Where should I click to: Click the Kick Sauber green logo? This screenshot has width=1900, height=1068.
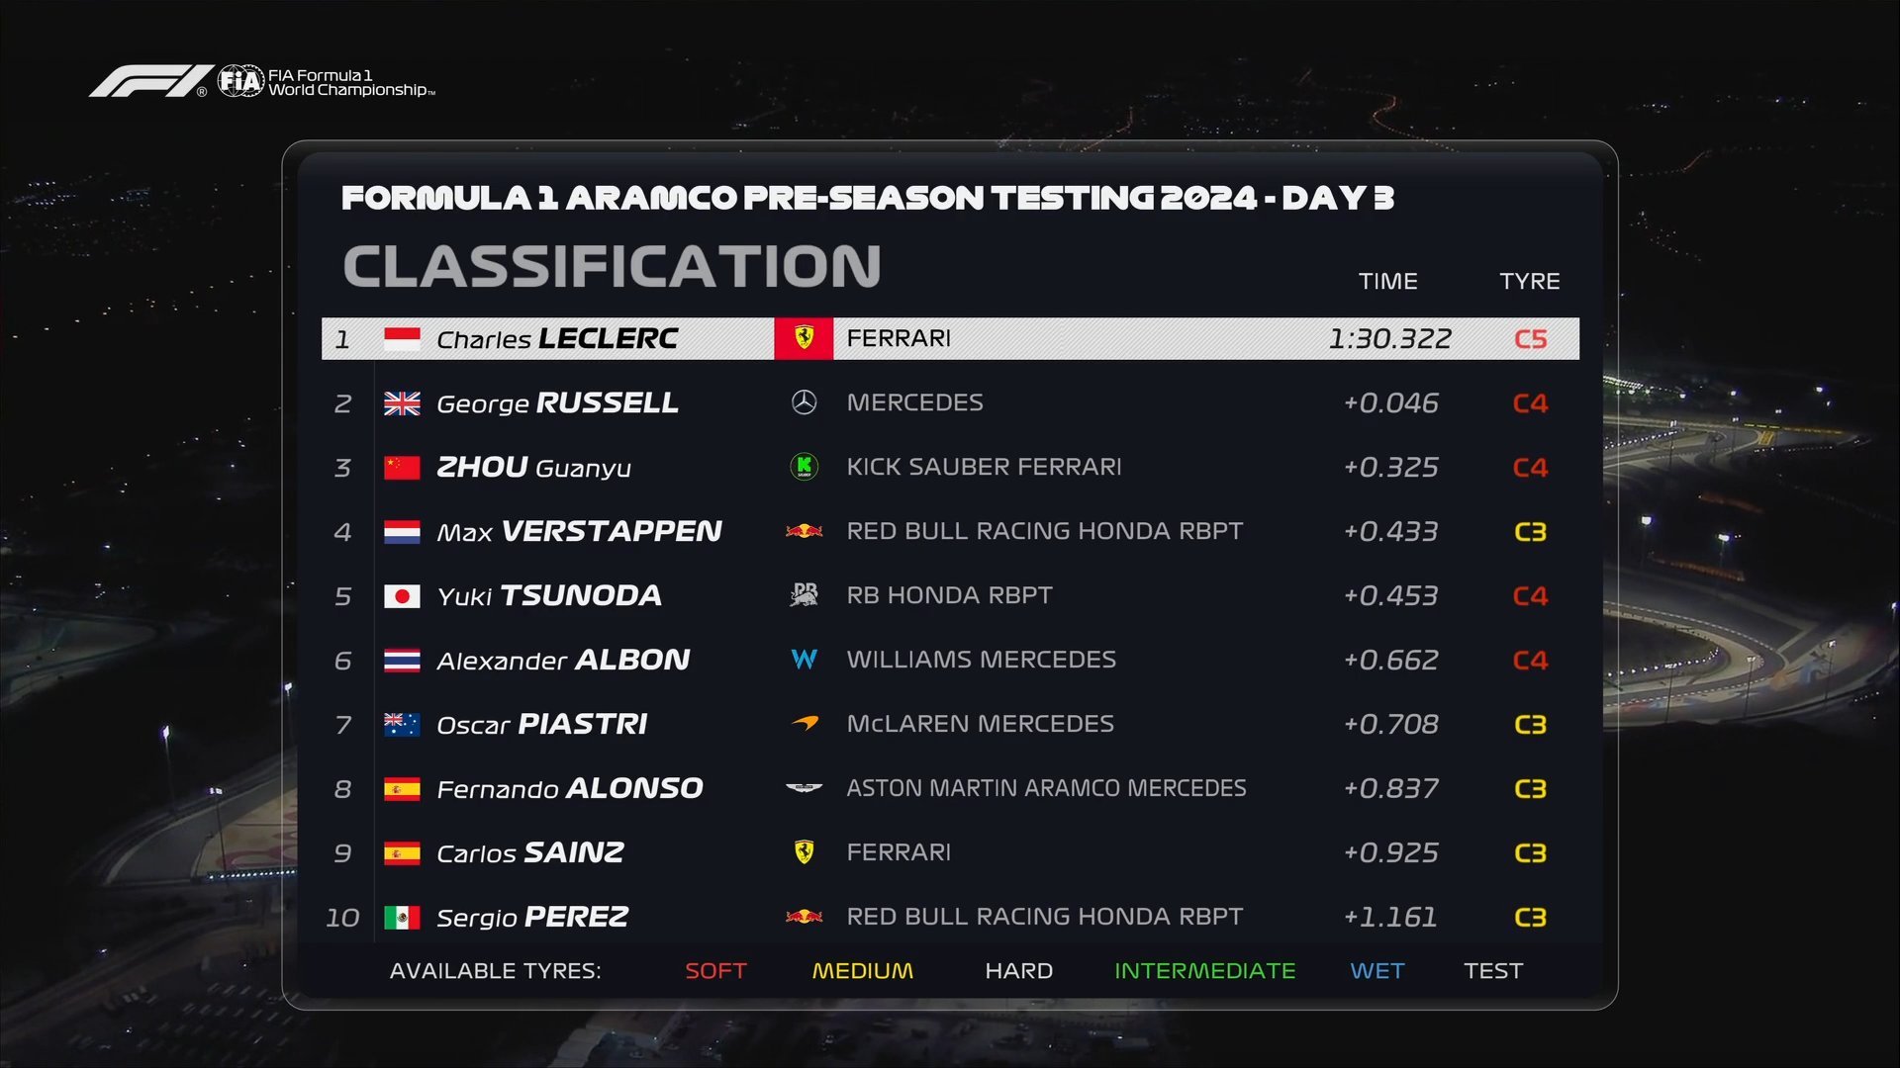coord(804,466)
